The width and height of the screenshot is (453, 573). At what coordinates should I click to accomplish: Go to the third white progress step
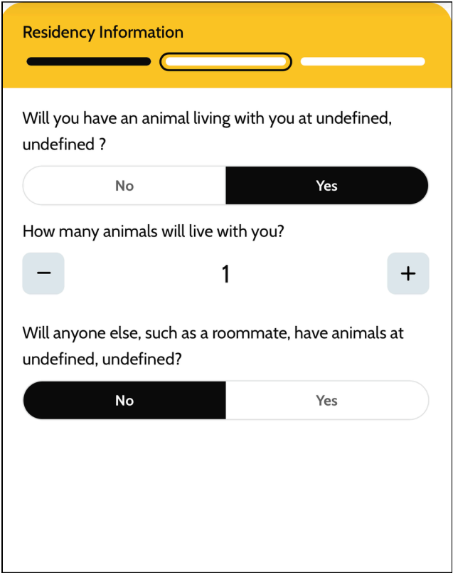363,61
